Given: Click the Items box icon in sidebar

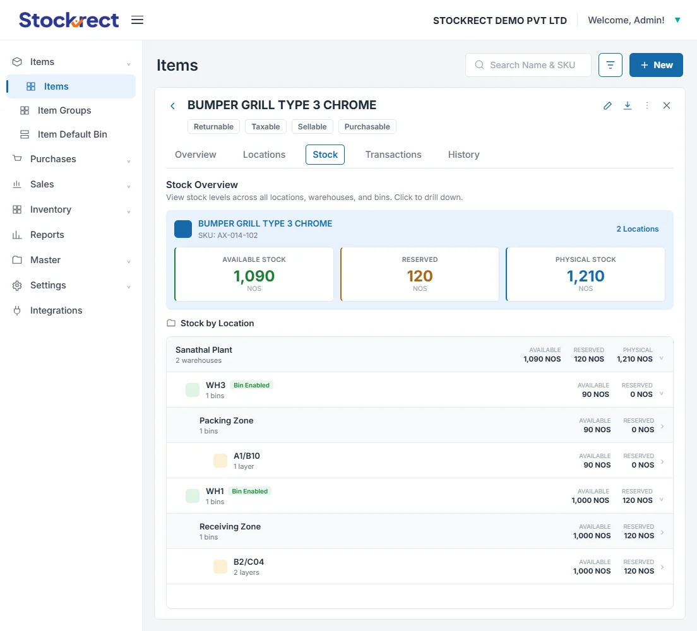Looking at the screenshot, I should (x=17, y=62).
